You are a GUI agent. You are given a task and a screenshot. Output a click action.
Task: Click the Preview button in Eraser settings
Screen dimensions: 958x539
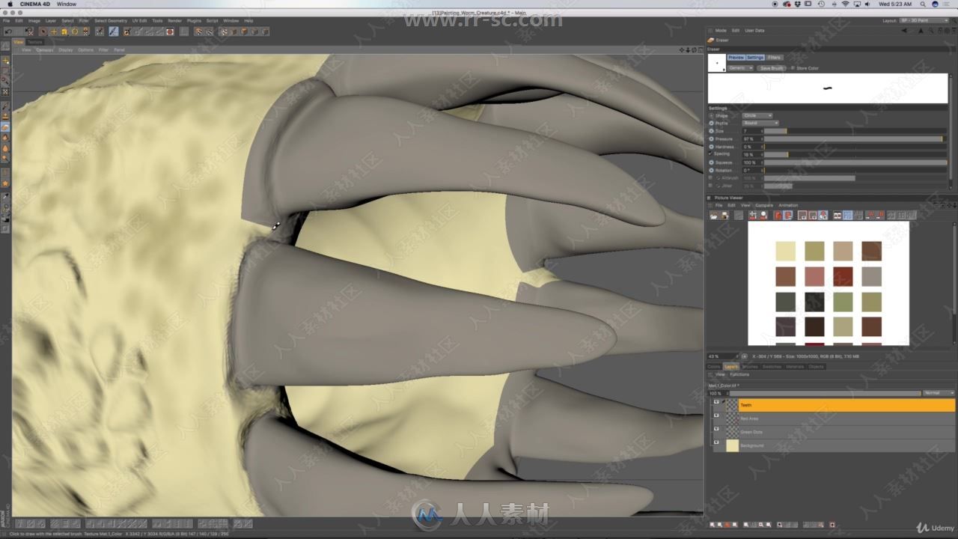point(736,58)
